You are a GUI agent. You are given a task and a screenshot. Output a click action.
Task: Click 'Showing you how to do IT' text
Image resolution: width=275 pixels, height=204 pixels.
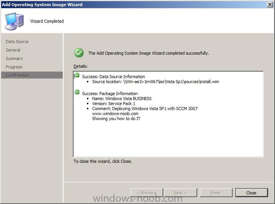[x=116, y=119]
